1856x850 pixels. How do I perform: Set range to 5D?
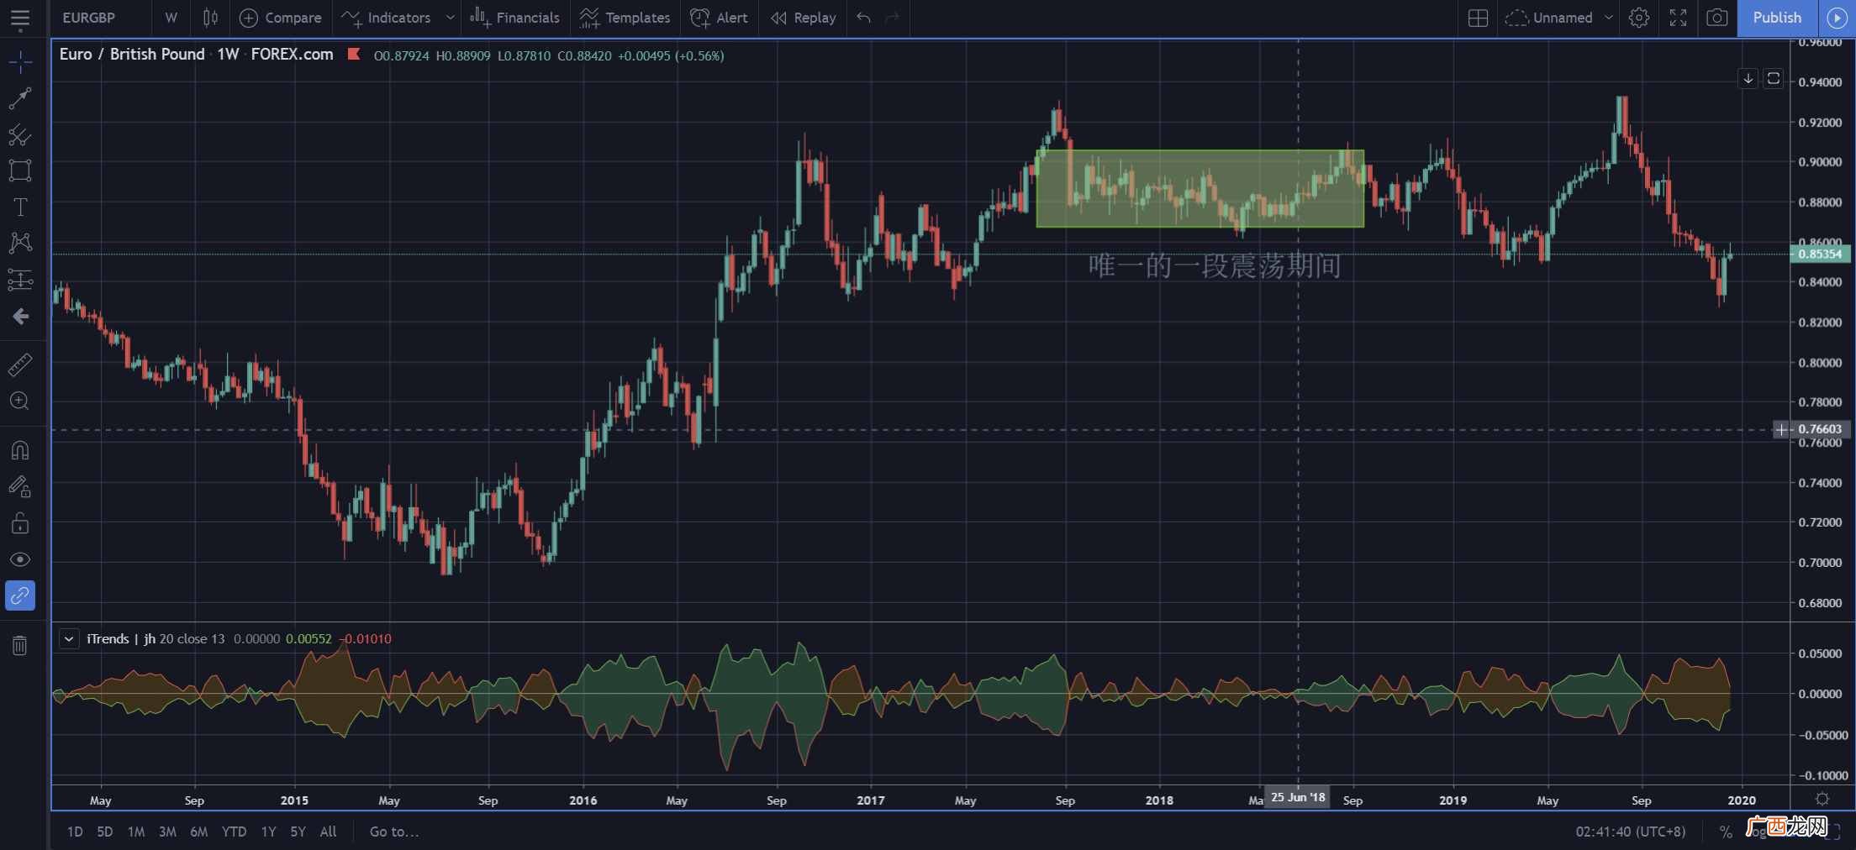[105, 832]
